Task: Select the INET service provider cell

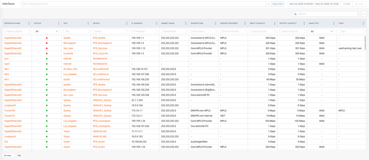Action: coord(223,116)
